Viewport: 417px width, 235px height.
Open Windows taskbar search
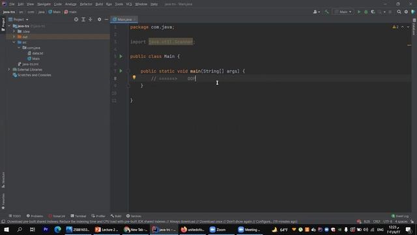pyautogui.click(x=20, y=229)
